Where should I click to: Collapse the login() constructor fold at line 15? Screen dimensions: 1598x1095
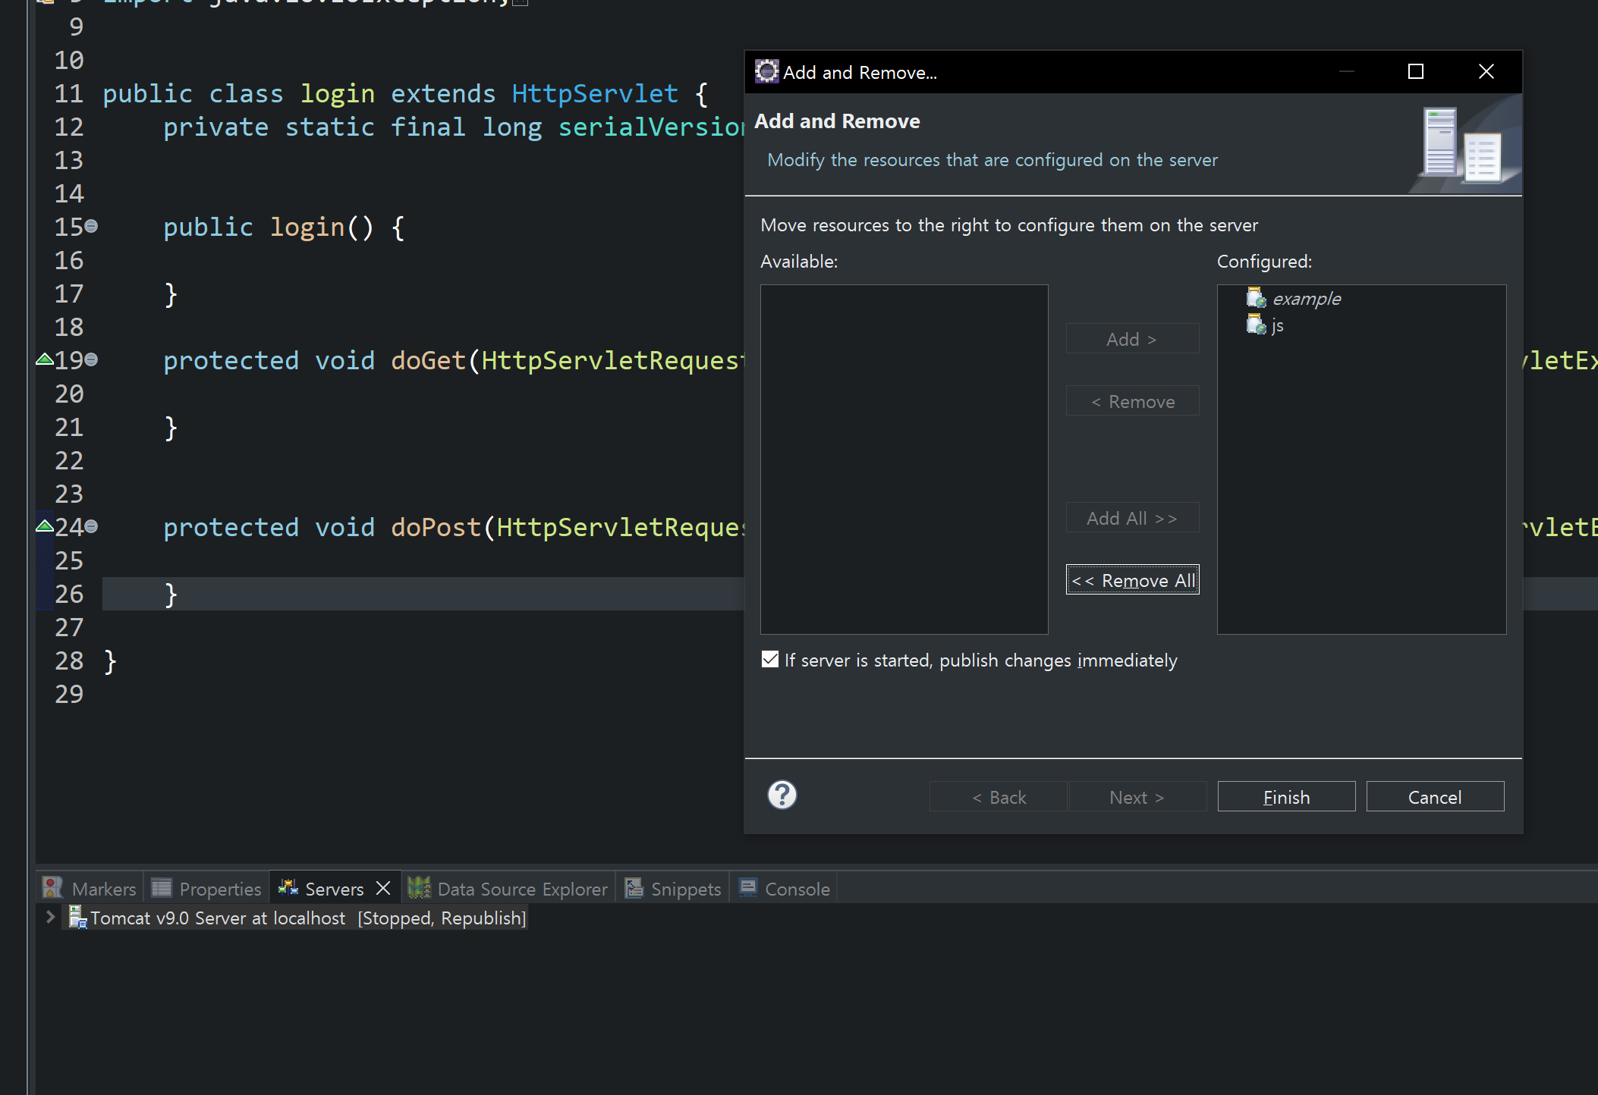[91, 226]
